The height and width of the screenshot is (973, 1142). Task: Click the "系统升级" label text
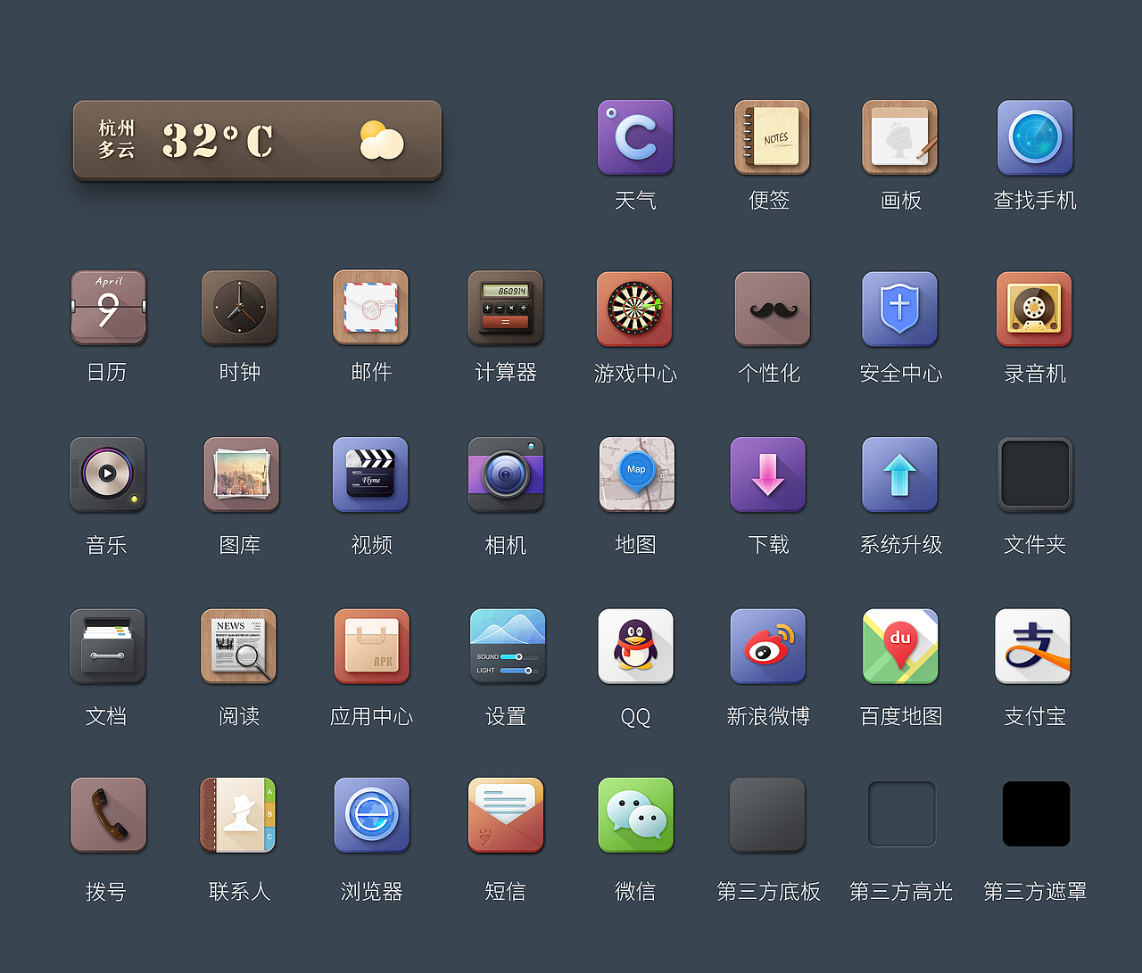[901, 544]
